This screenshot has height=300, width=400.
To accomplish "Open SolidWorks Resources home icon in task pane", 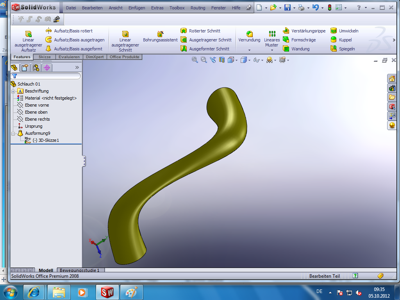I will tap(392, 79).
